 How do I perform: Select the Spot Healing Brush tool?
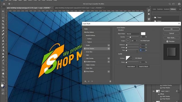point(3,34)
